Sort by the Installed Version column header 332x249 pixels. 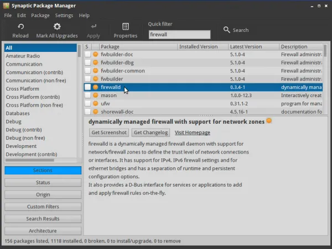click(202, 47)
